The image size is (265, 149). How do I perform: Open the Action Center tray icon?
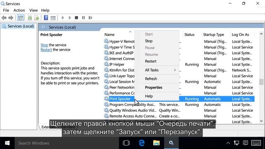click(x=246, y=143)
